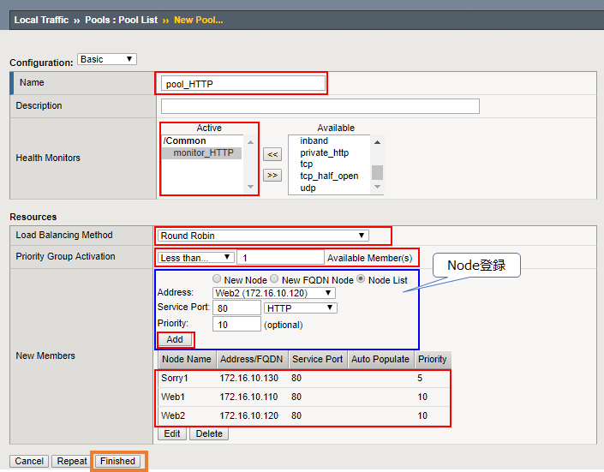The image size is (604, 472).
Task: Click Local Traffic breadcrumb
Action: 41,20
